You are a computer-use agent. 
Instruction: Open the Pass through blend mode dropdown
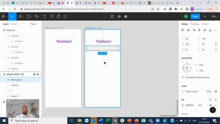click(192, 91)
